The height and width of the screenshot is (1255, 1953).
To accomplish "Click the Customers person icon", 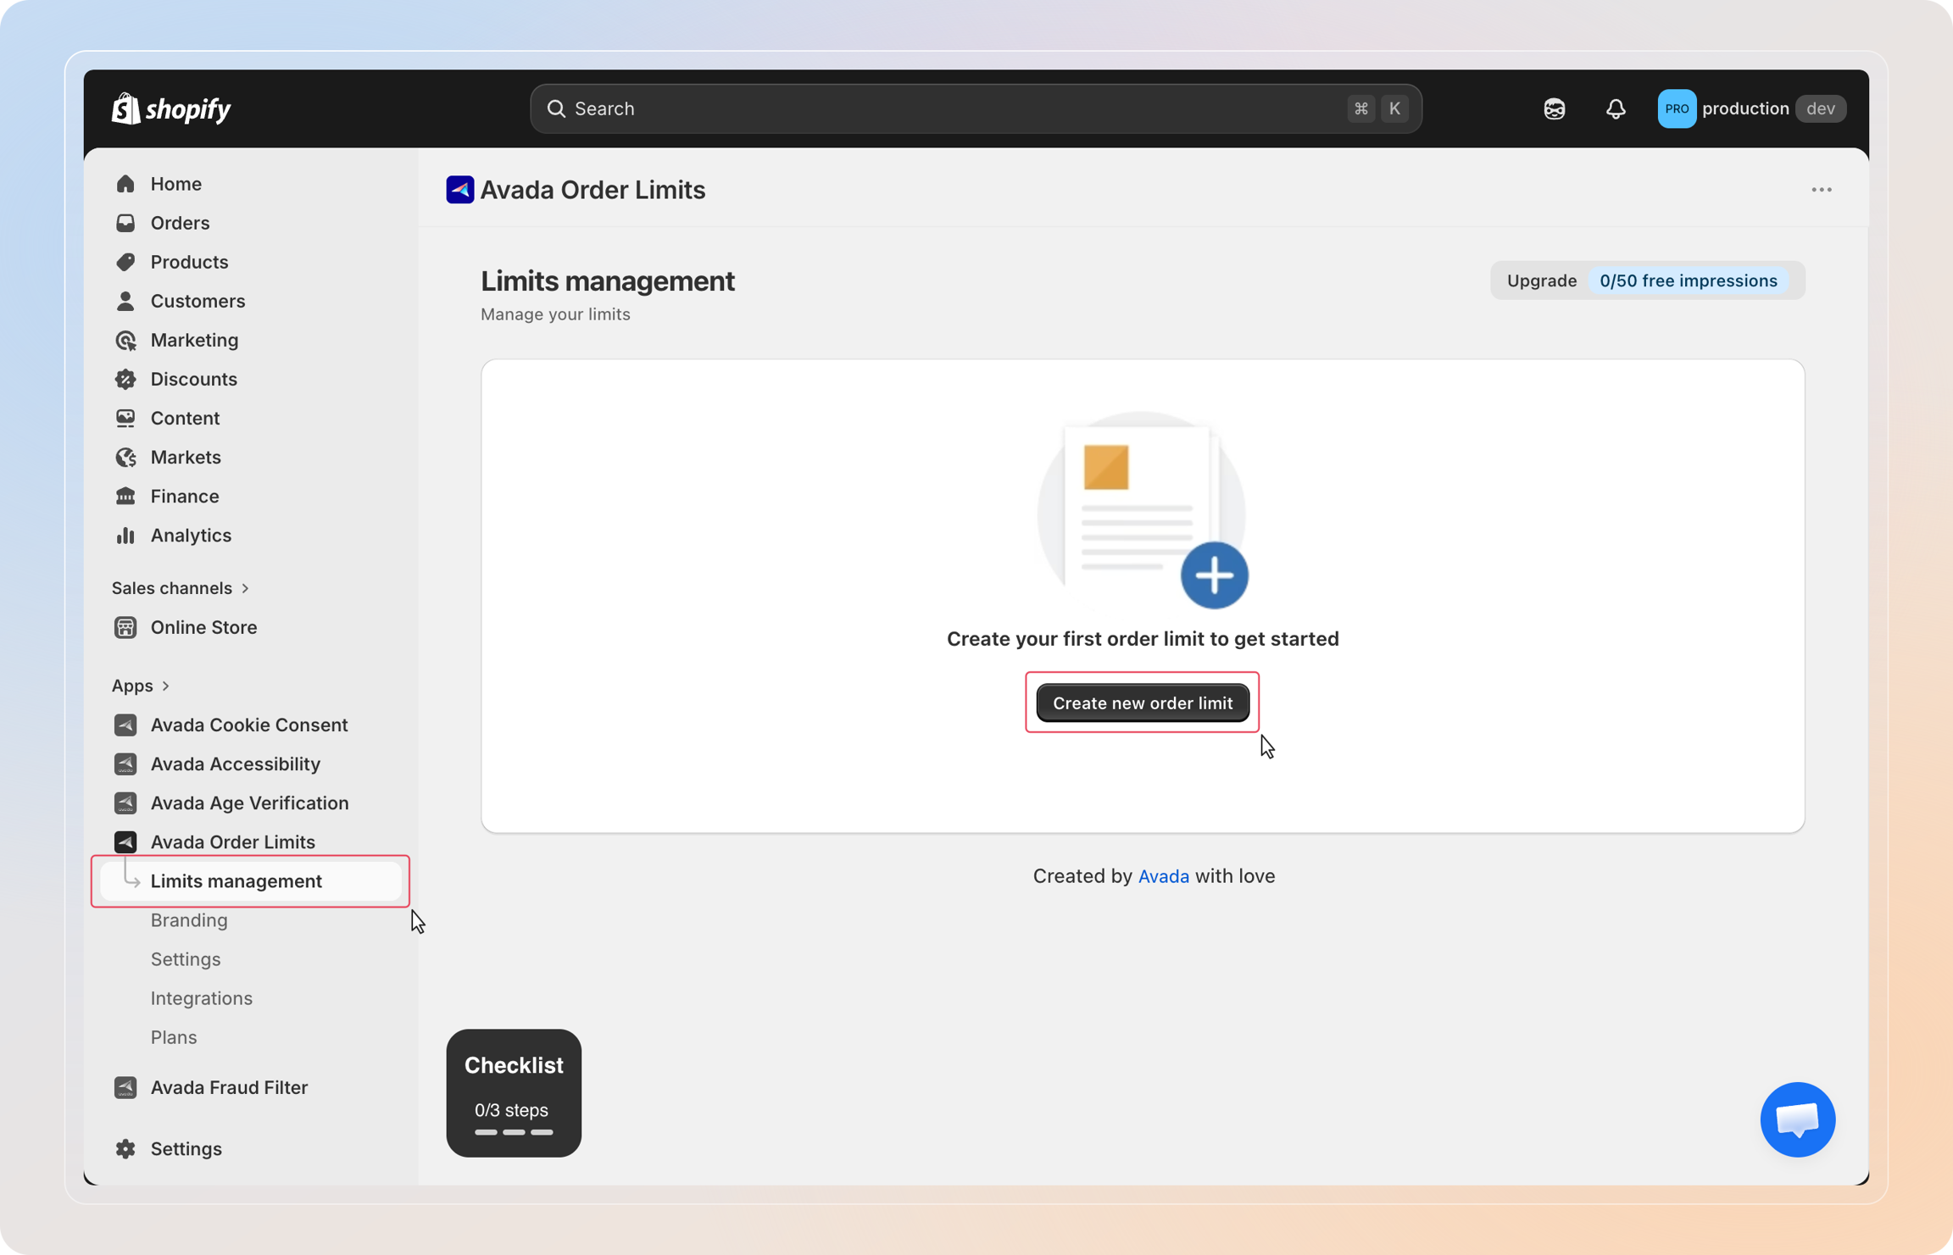I will (x=125, y=301).
